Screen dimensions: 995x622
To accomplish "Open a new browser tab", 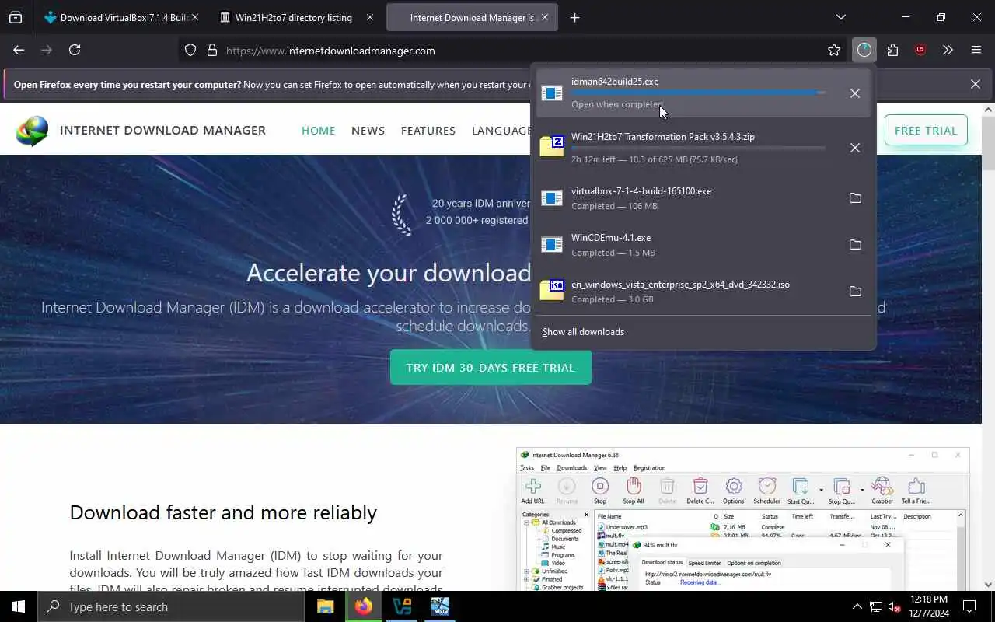I will [x=574, y=17].
